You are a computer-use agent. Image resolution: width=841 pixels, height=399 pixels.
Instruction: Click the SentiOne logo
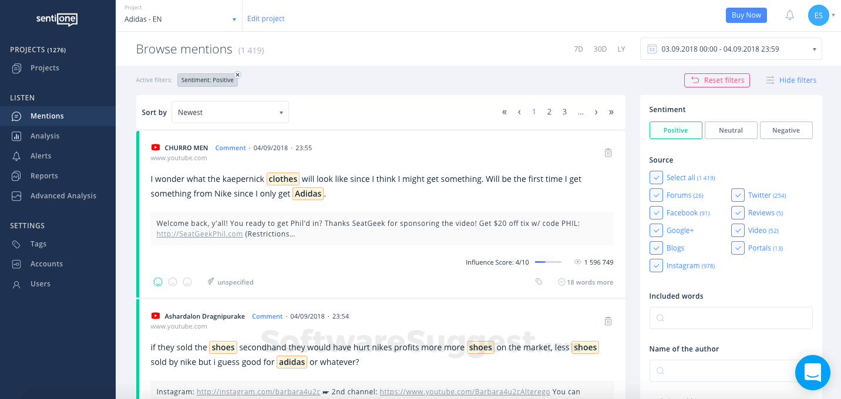click(x=57, y=20)
